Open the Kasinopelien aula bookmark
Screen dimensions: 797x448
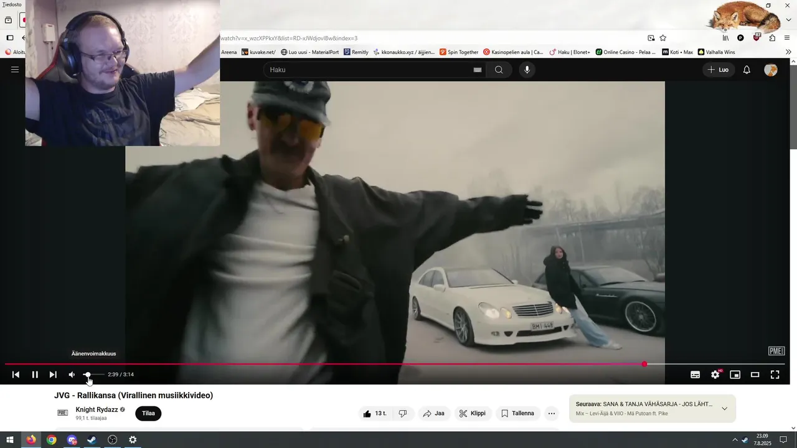pos(514,52)
